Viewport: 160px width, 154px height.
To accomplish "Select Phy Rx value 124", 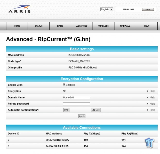I will click(124, 146).
